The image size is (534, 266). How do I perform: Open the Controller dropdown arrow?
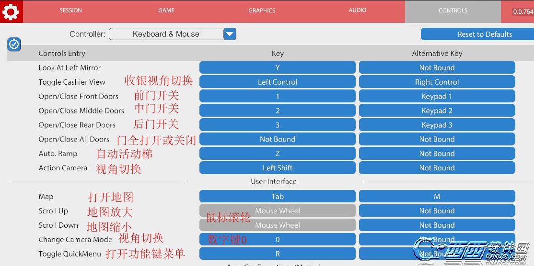pyautogui.click(x=230, y=34)
